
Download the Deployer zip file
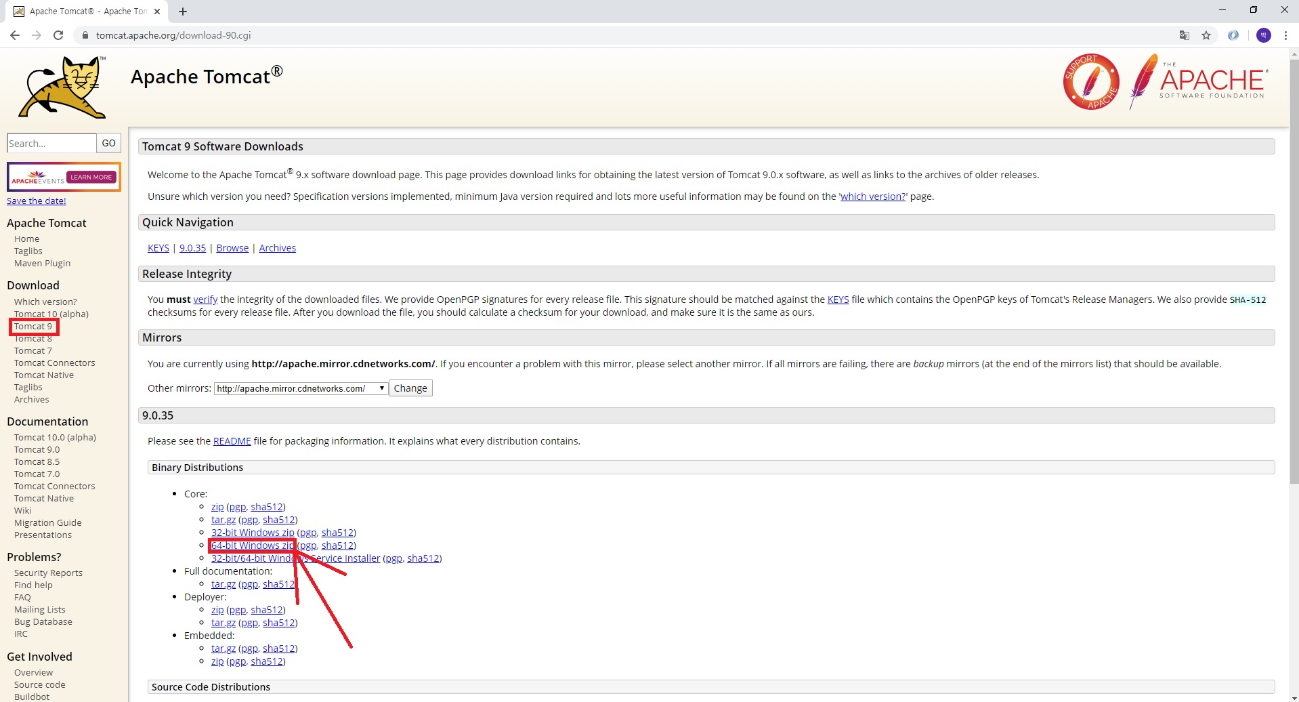coord(217,610)
